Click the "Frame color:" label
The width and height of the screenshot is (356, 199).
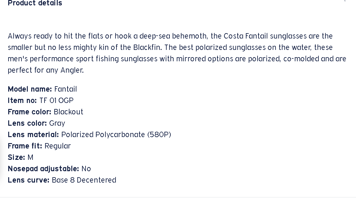pyautogui.click(x=29, y=112)
